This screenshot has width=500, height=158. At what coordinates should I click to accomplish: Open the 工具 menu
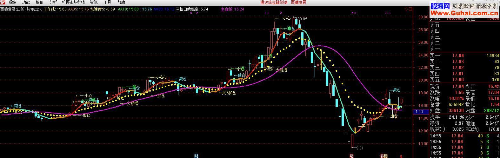(x=108, y=3)
